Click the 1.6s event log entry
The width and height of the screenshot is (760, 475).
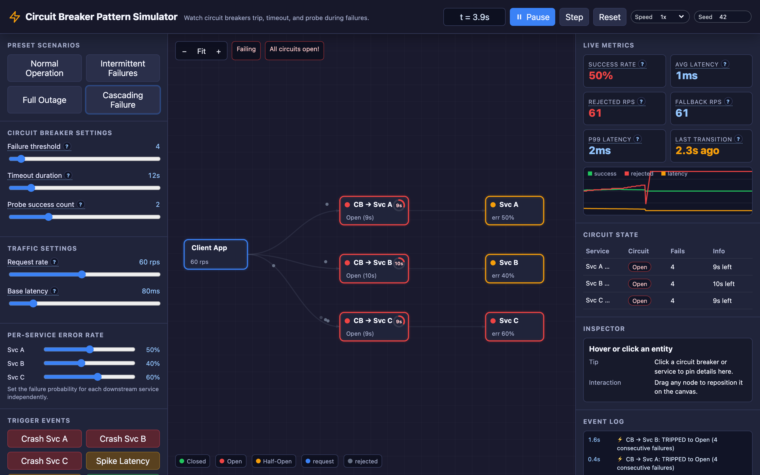(668, 444)
